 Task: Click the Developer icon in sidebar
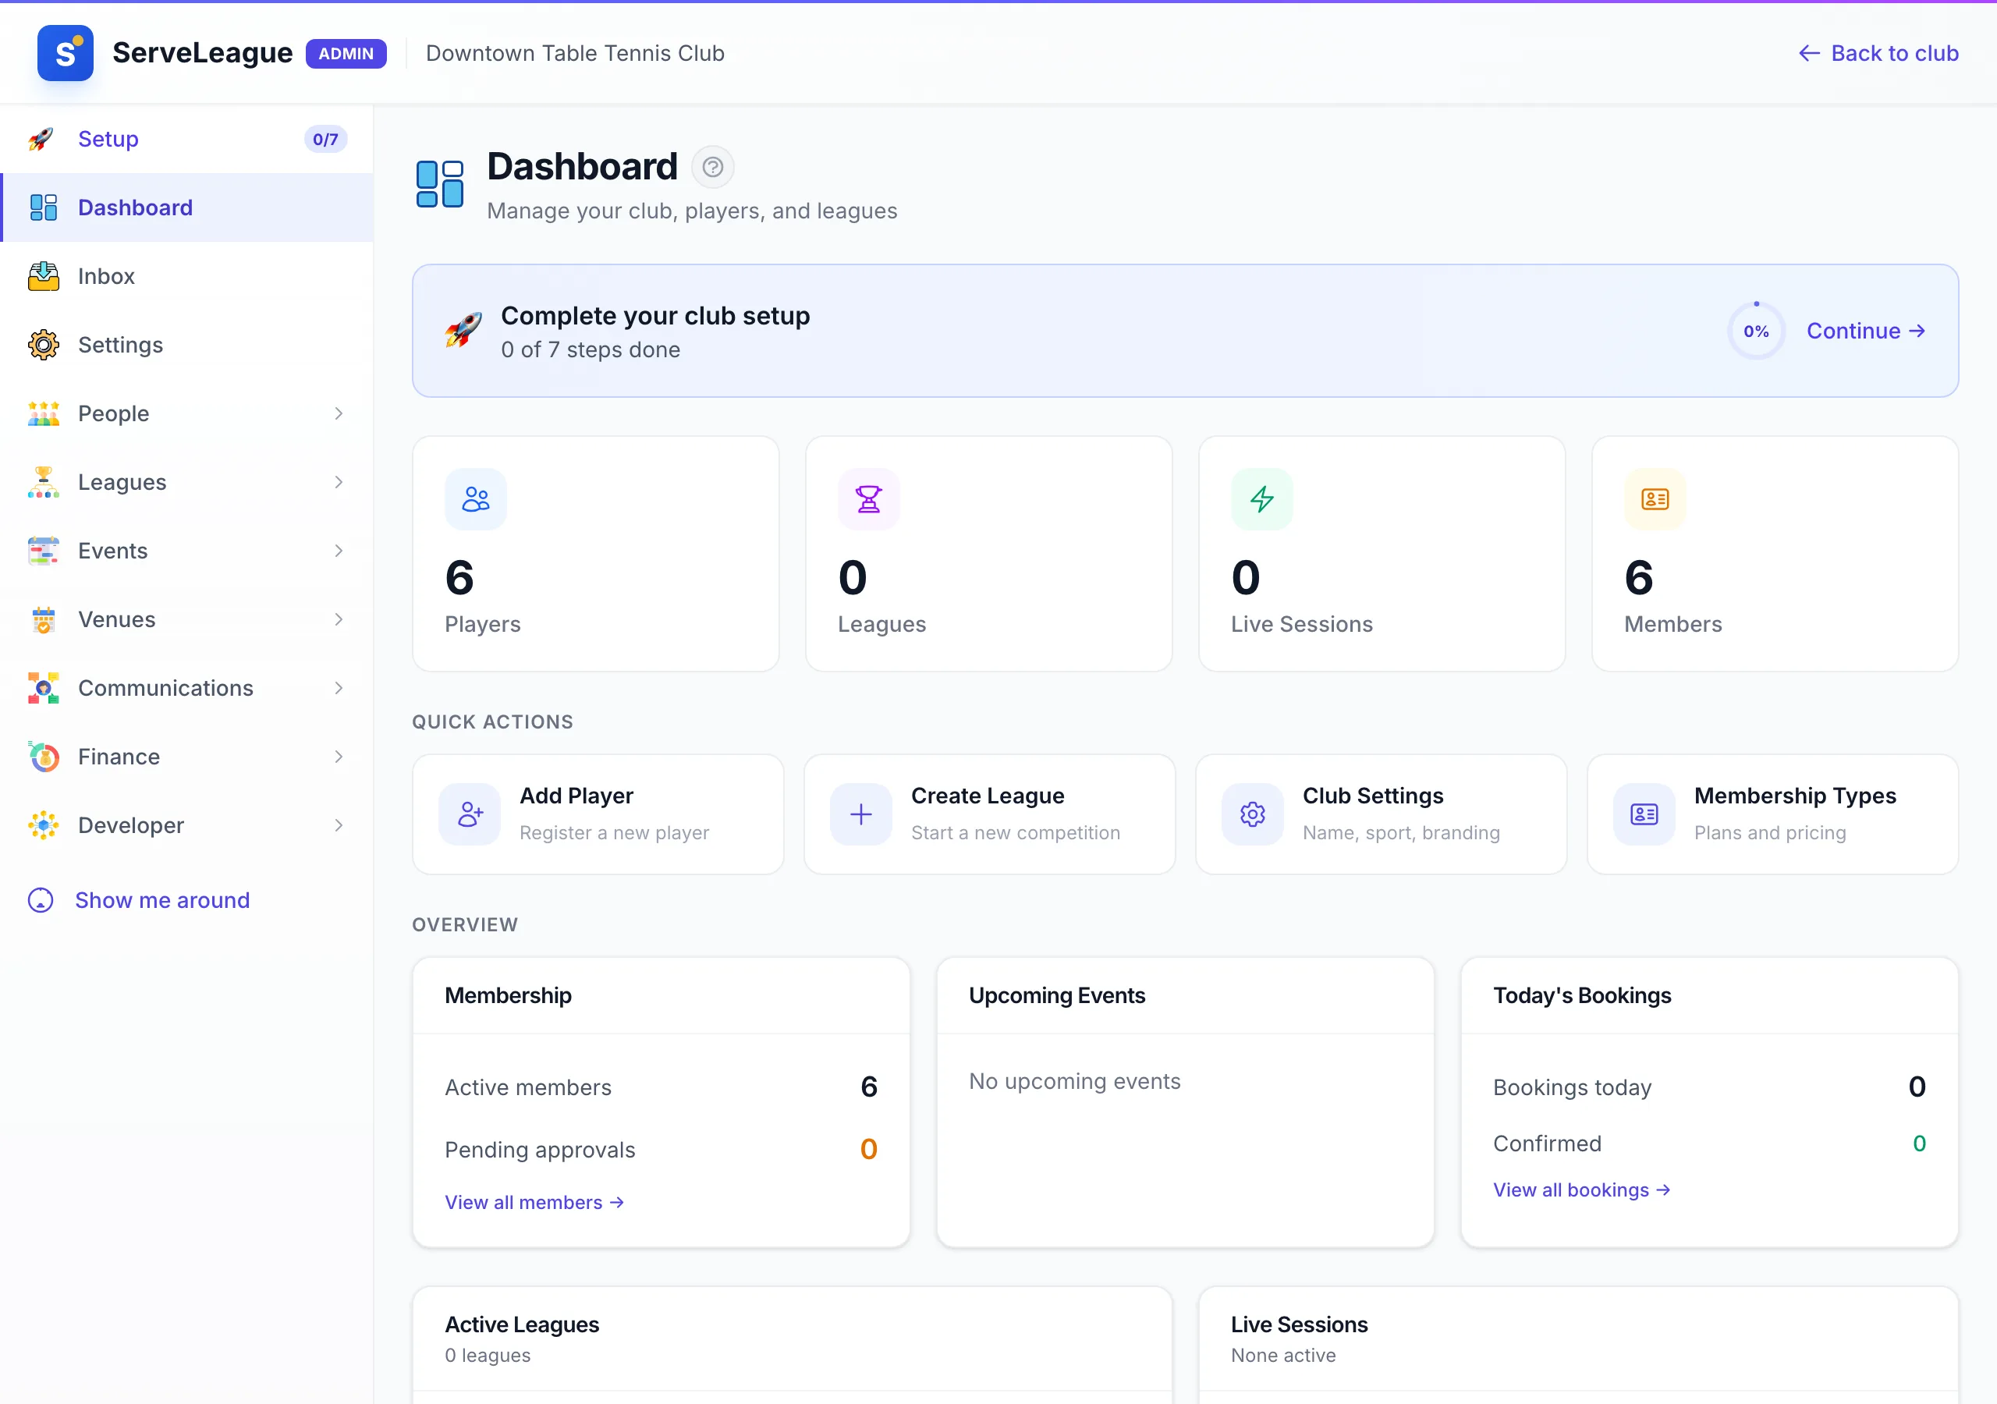click(43, 826)
